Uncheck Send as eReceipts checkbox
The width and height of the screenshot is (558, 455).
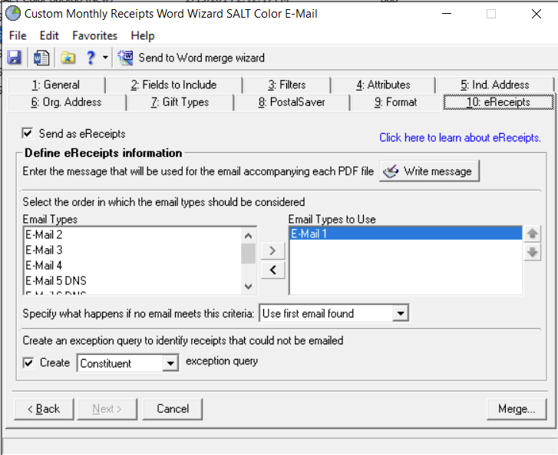pyautogui.click(x=28, y=133)
